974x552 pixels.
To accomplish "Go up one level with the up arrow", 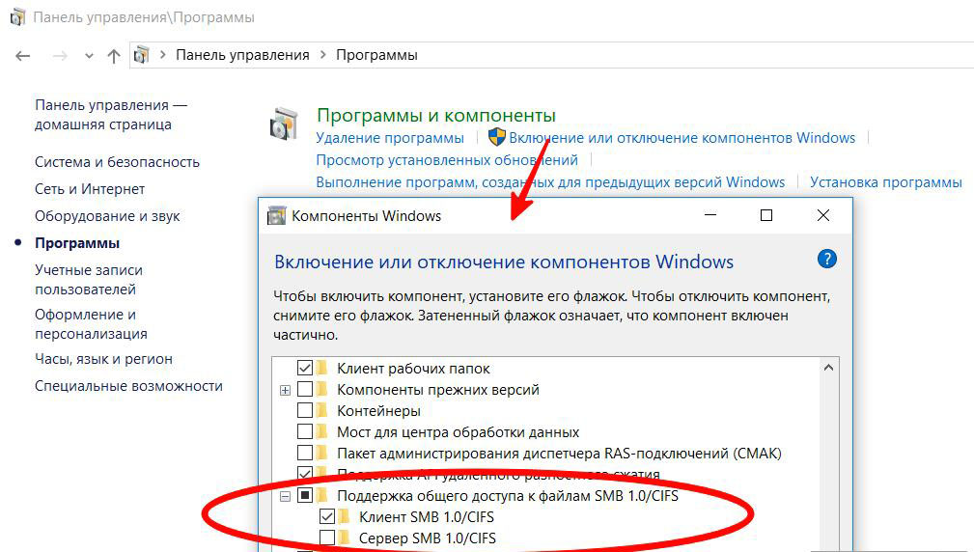I will click(x=114, y=56).
